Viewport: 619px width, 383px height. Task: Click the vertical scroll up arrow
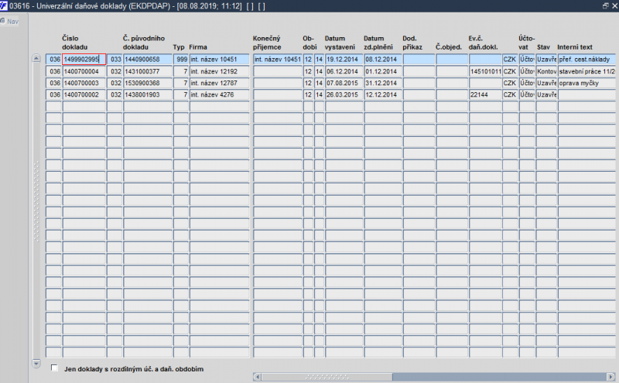point(36,59)
